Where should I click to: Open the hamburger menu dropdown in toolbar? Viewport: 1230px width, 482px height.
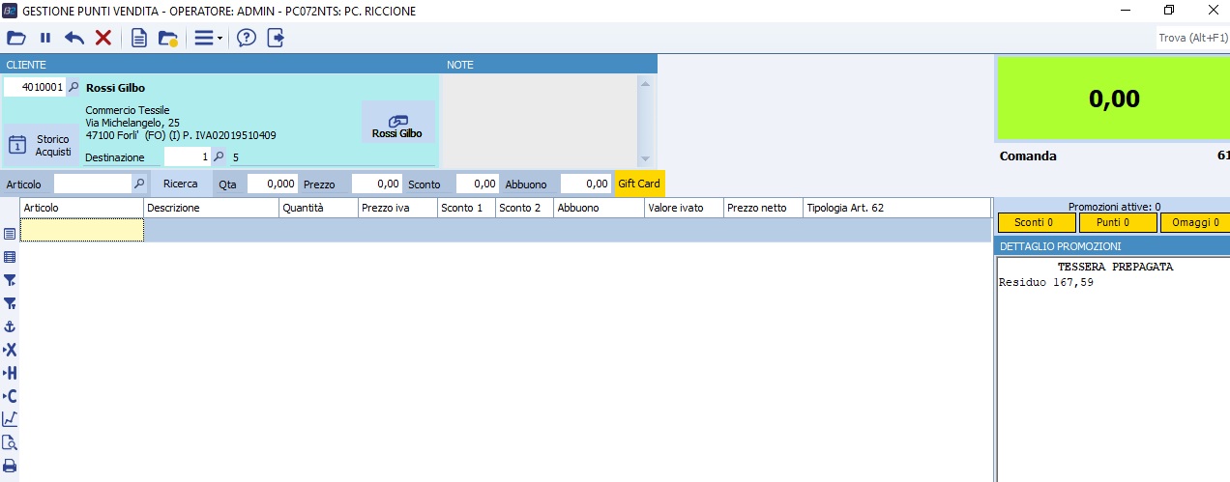208,38
